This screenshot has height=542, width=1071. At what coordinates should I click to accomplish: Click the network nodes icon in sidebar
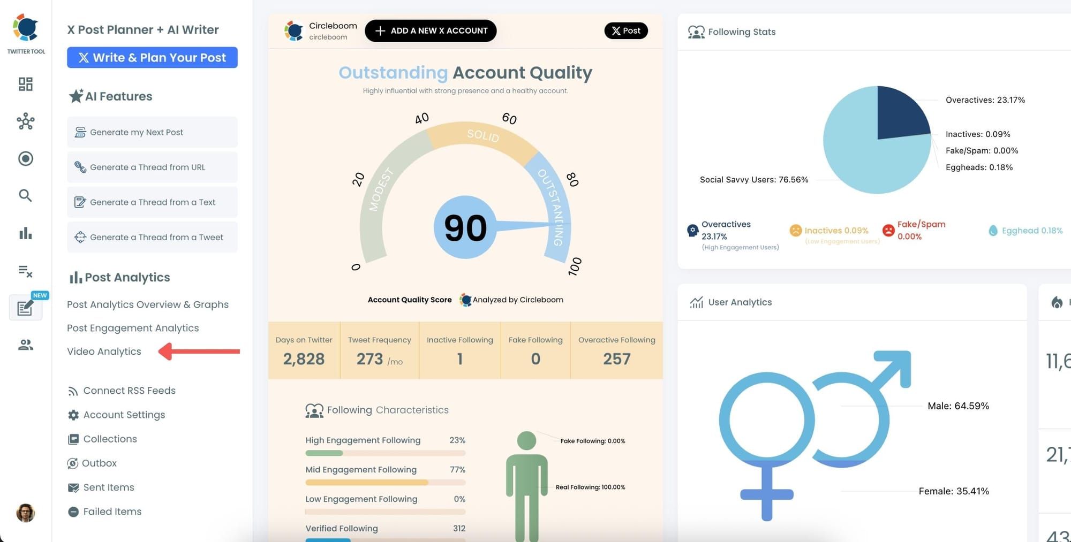[26, 121]
